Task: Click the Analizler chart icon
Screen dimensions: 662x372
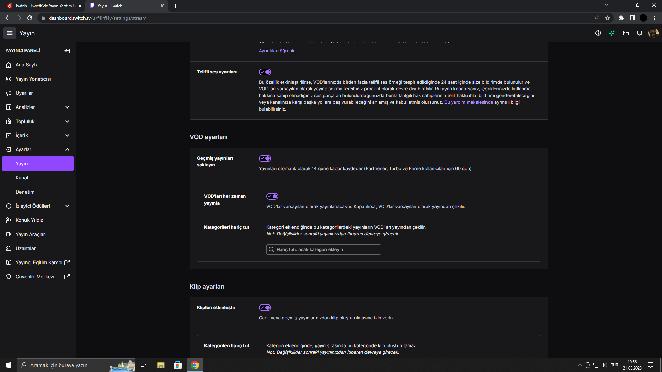Action: click(9, 107)
